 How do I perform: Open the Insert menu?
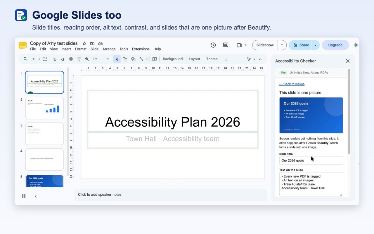[x=66, y=49]
